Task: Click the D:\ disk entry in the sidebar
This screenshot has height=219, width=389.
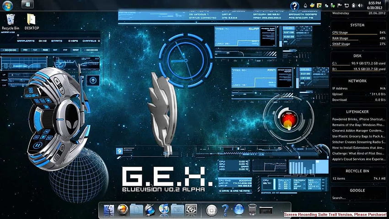Action: click(359, 69)
